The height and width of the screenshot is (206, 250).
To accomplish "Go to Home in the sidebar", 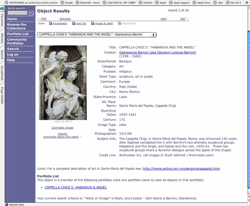I will tap(12, 19).
